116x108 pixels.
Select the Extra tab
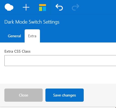pyautogui.click(x=32, y=36)
